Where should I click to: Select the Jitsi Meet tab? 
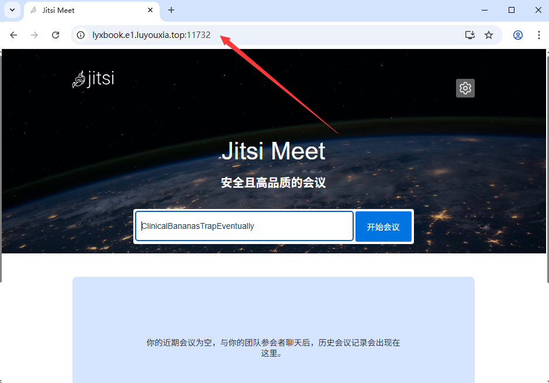point(92,11)
